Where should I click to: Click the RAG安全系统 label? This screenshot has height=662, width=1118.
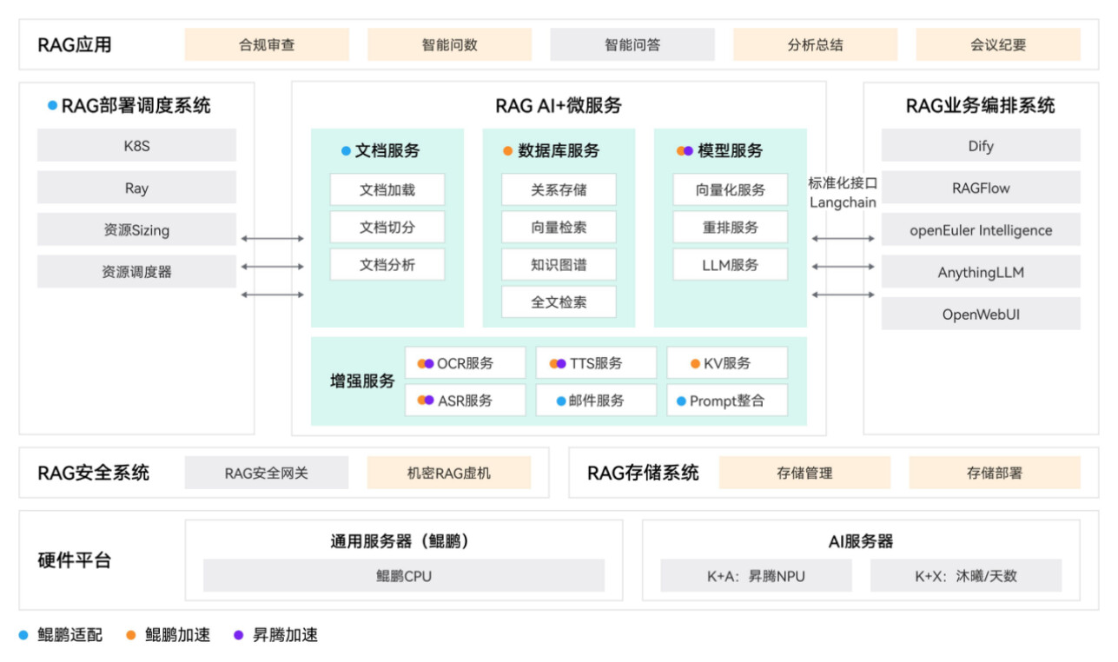[x=94, y=473]
